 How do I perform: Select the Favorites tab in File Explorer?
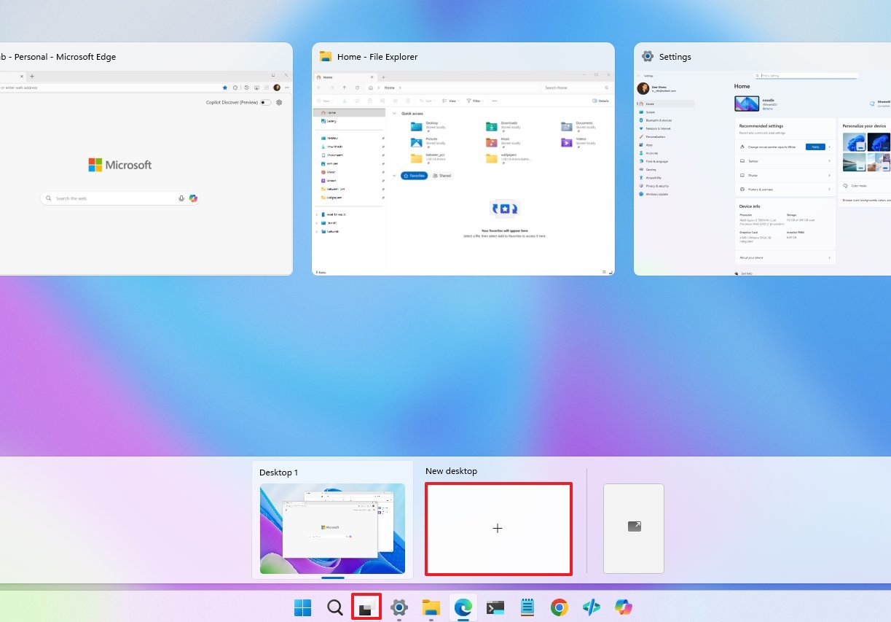(416, 175)
